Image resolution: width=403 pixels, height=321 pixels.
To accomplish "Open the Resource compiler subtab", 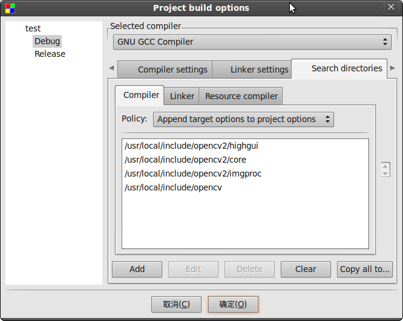I will [x=241, y=96].
